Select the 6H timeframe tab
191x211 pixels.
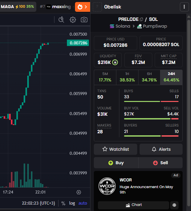[x=149, y=77]
